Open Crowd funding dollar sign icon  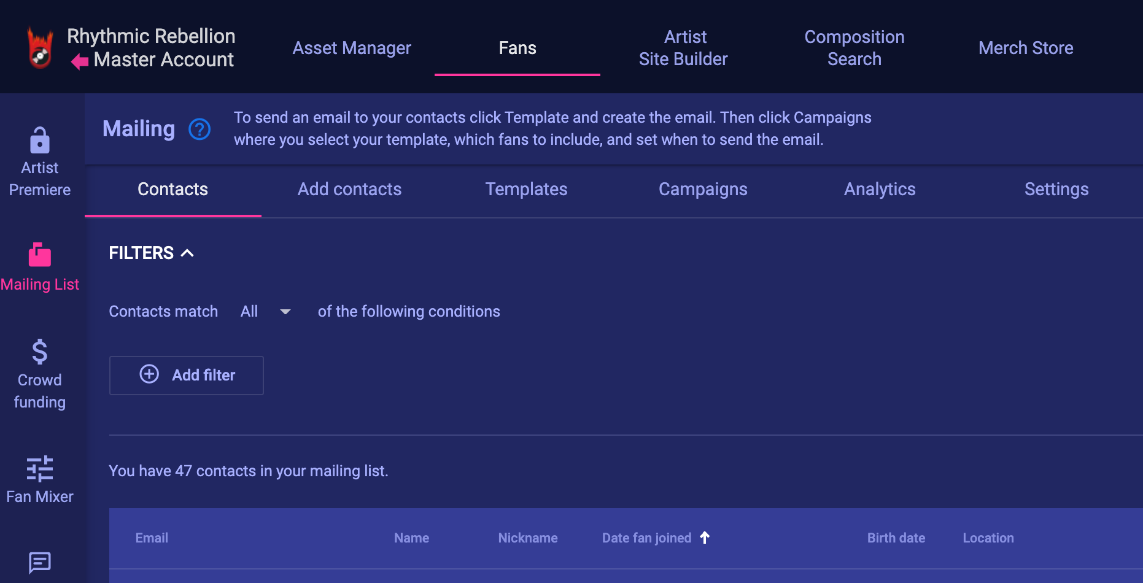click(40, 352)
